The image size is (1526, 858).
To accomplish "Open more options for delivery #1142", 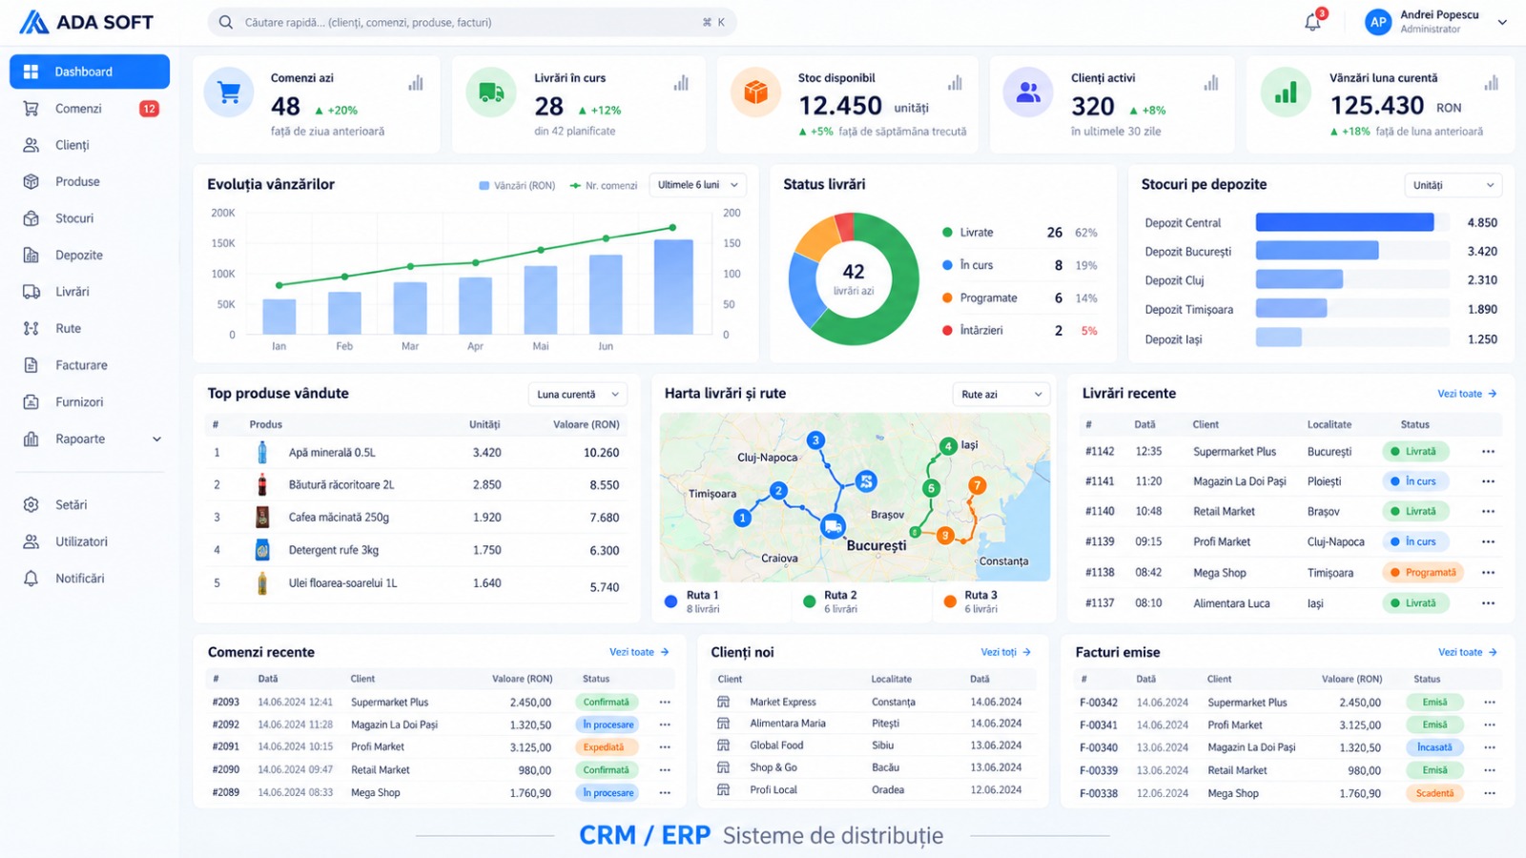I will (1488, 452).
